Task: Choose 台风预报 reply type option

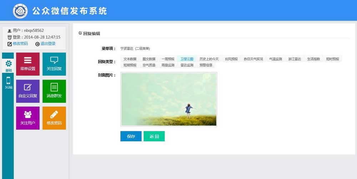Action: (x=231, y=59)
